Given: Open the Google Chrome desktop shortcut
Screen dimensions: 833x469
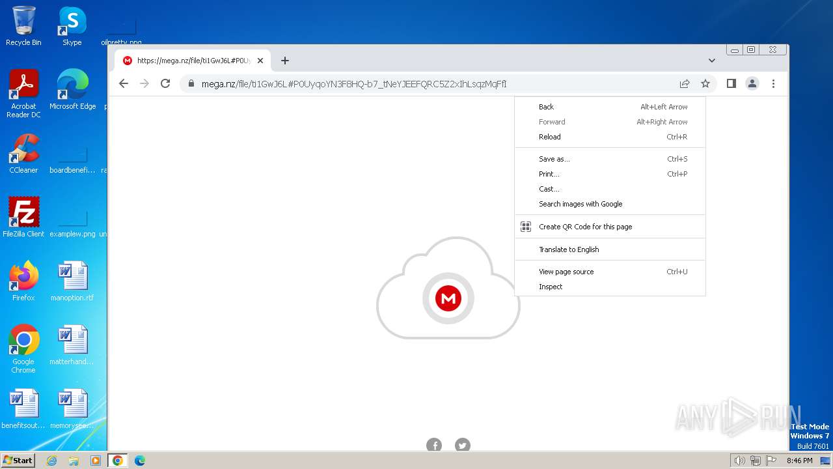Looking at the screenshot, I should click(x=23, y=349).
